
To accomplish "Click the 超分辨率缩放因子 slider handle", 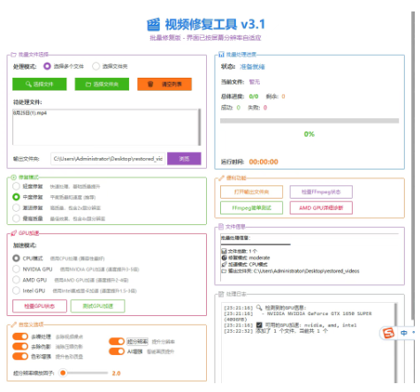I will 63,373.
